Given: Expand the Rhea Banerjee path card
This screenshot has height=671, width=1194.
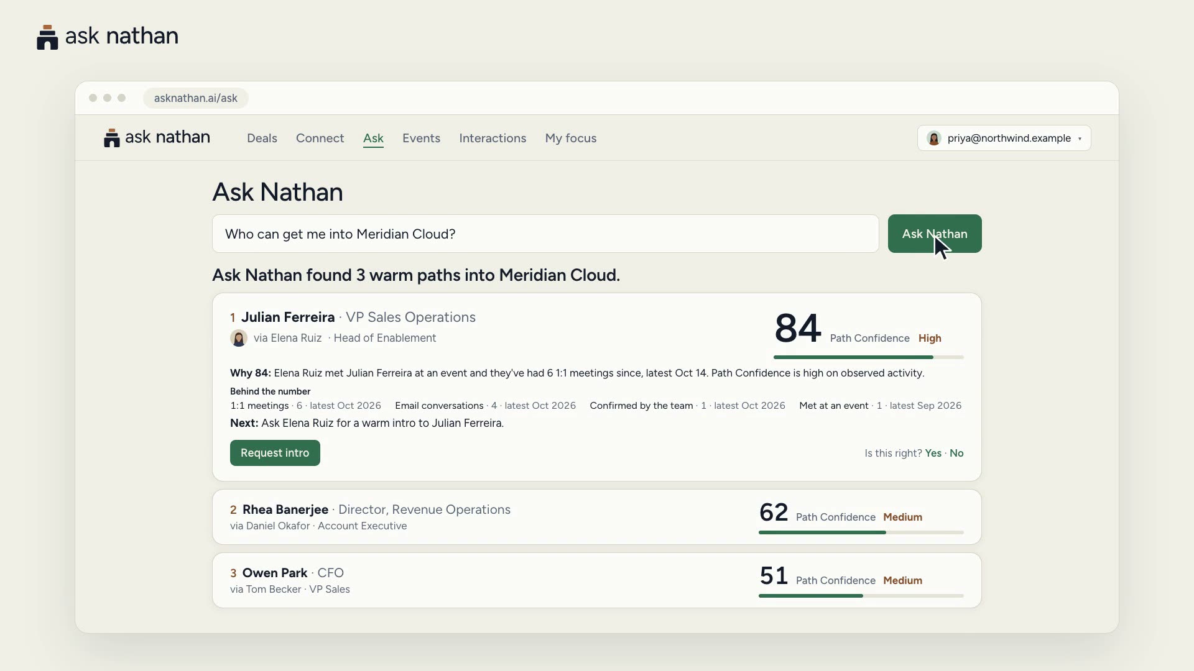Looking at the screenshot, I should pos(596,517).
